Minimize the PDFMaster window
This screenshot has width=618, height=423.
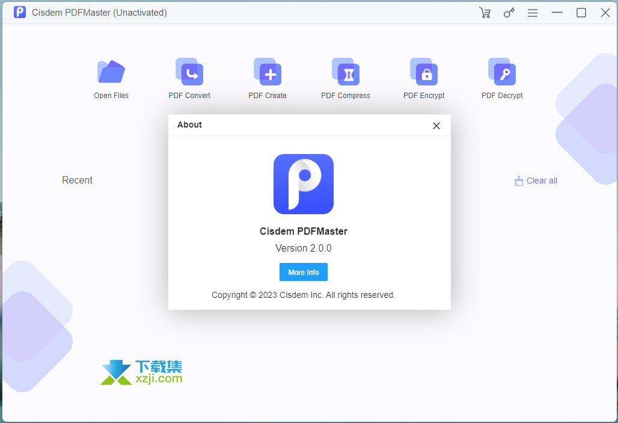coord(557,13)
